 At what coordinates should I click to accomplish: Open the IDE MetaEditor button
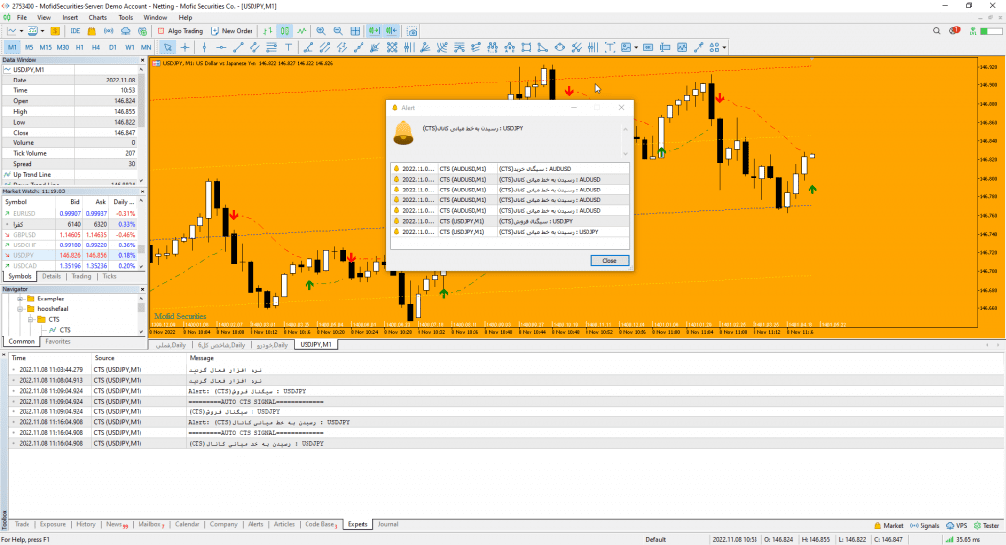[x=75, y=30]
